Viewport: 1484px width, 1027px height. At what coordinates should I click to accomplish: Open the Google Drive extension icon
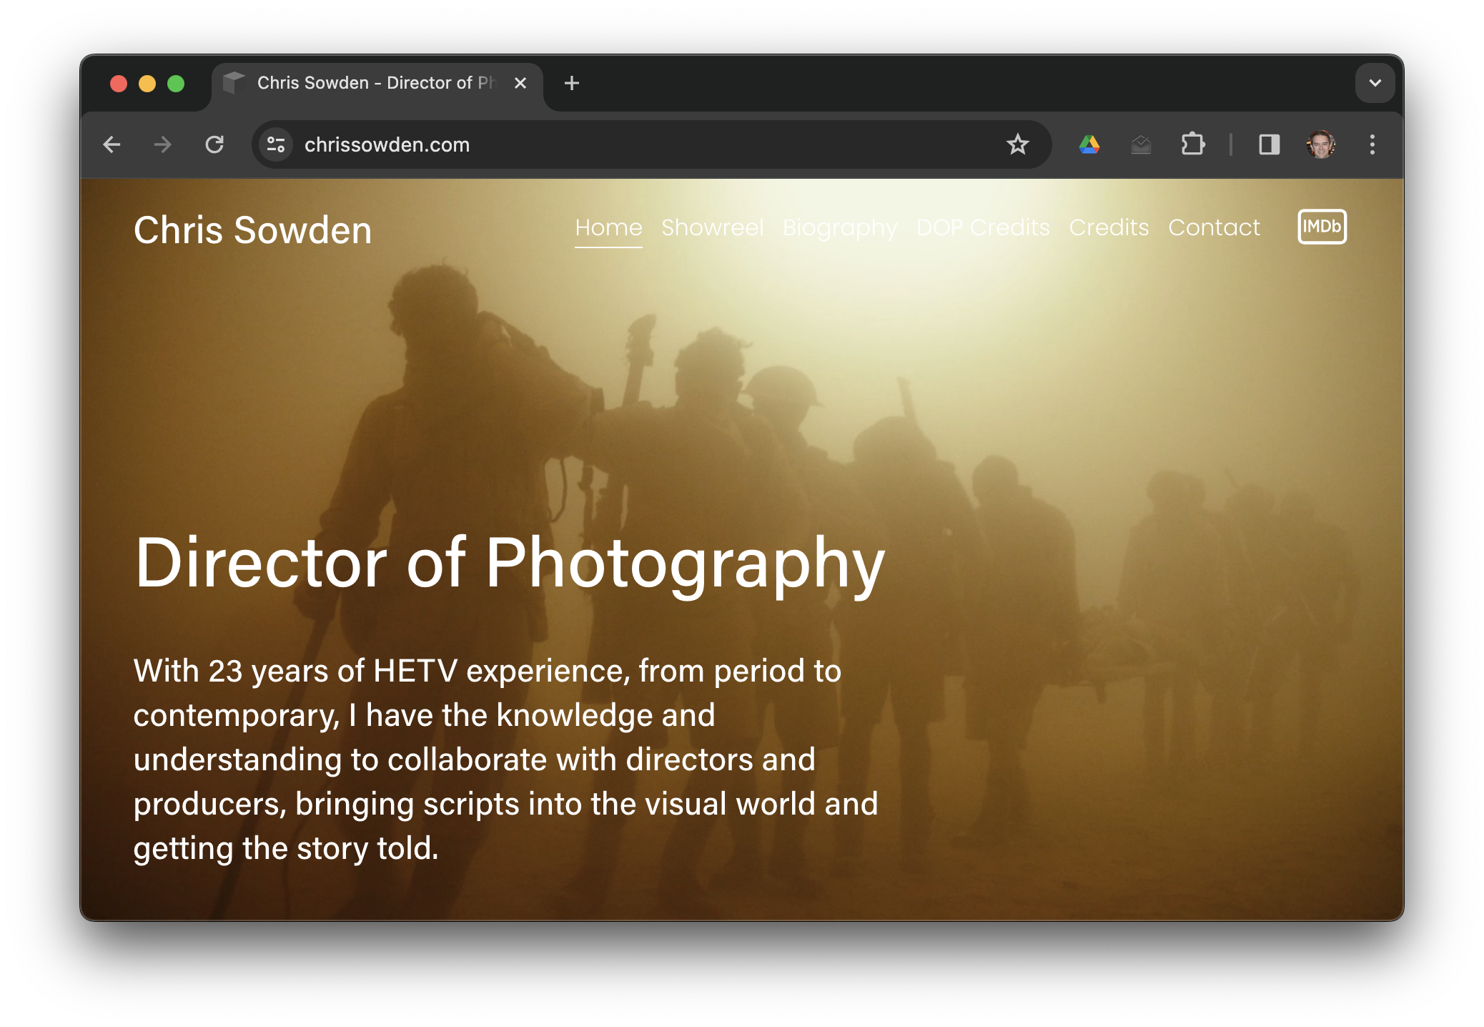point(1089,145)
